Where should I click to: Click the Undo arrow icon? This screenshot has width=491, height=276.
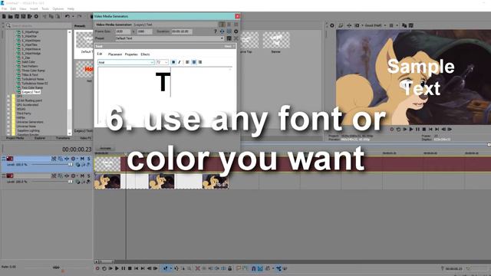coord(67,16)
